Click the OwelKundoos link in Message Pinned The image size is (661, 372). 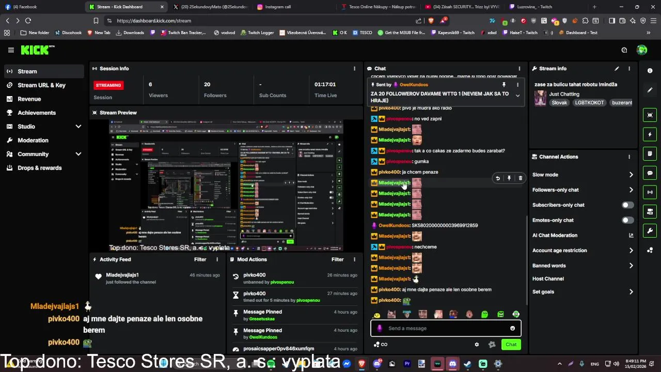[263, 337]
